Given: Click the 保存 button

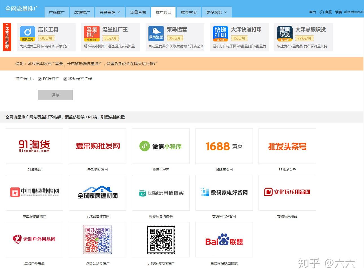Looking at the screenshot, I should tap(55, 95).
